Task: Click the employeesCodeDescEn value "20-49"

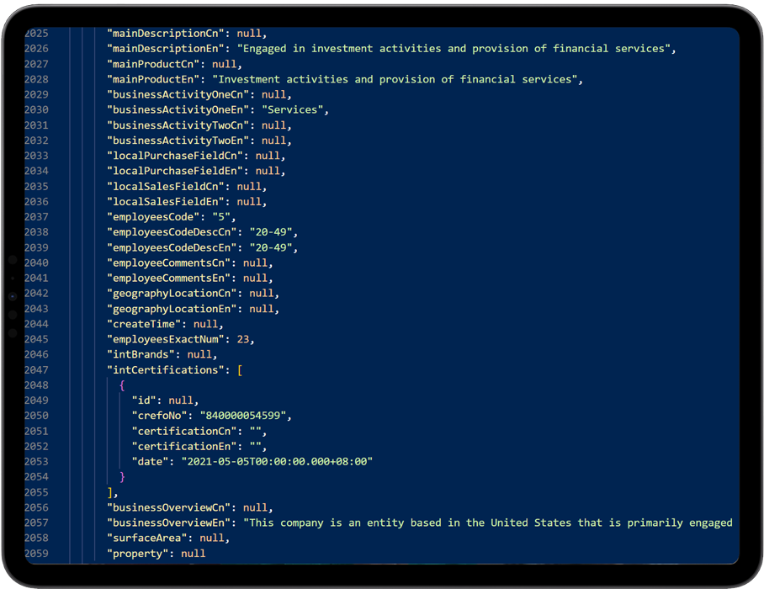Action: pos(271,247)
